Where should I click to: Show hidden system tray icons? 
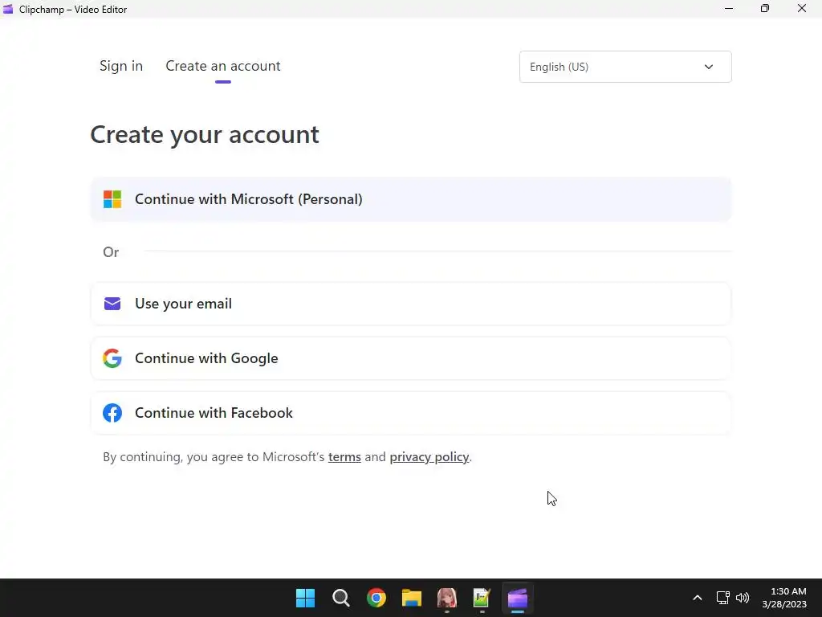coord(698,598)
